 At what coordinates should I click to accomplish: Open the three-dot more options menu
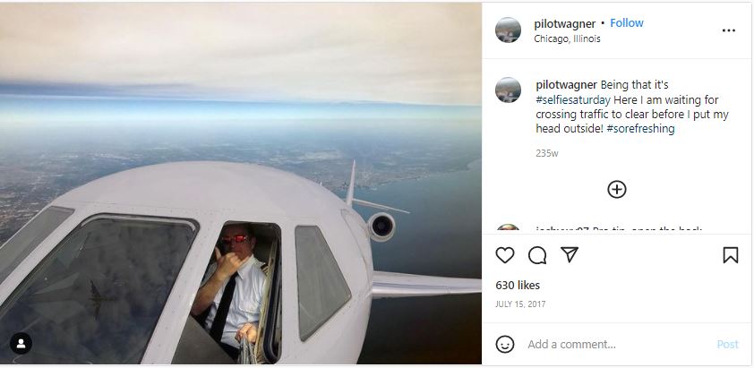pos(729,30)
